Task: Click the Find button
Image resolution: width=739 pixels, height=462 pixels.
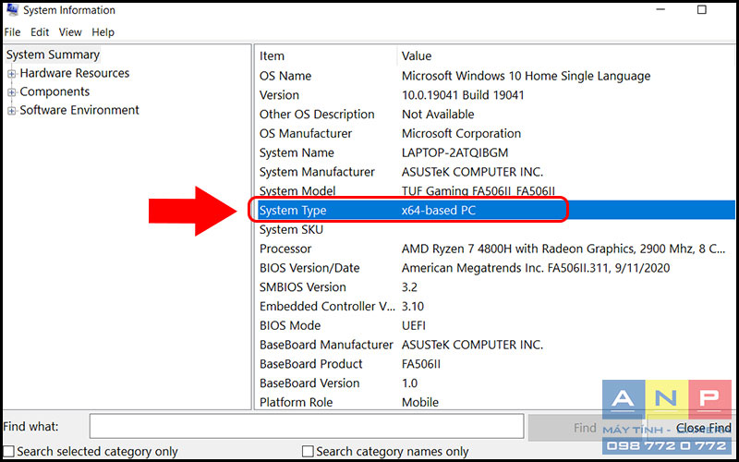Action: tap(585, 428)
